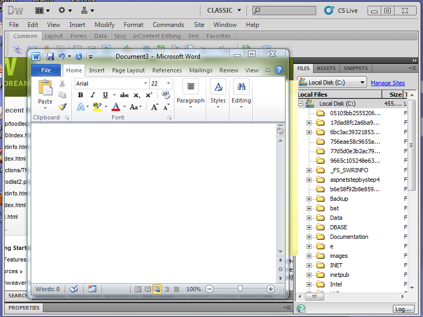Viewport: 423px width, 317px height.
Task: Switch to the Snippets panel tab
Action: [355, 68]
